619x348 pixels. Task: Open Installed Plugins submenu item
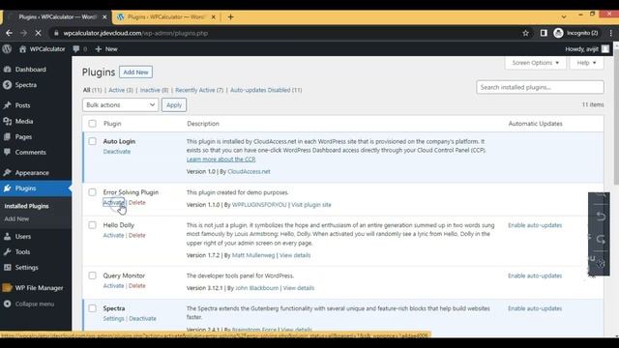coord(26,206)
